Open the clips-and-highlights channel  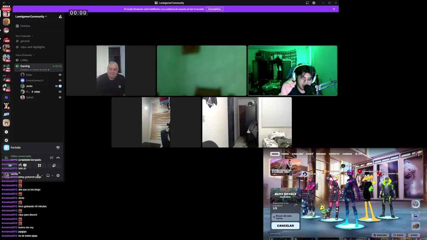click(x=39, y=47)
